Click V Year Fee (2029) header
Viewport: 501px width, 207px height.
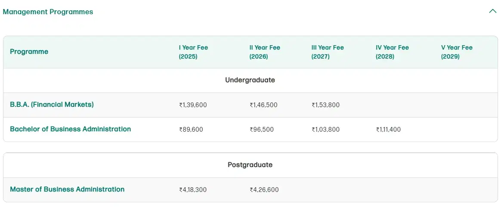pos(457,52)
